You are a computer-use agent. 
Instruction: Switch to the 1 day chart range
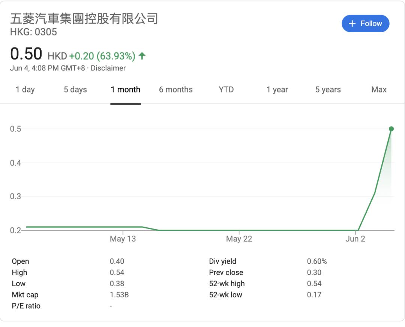coord(25,90)
